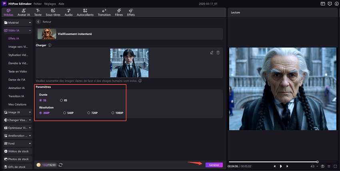The height and width of the screenshot is (171, 340).
Task: Play the preview video
Action: [x=281, y=166]
